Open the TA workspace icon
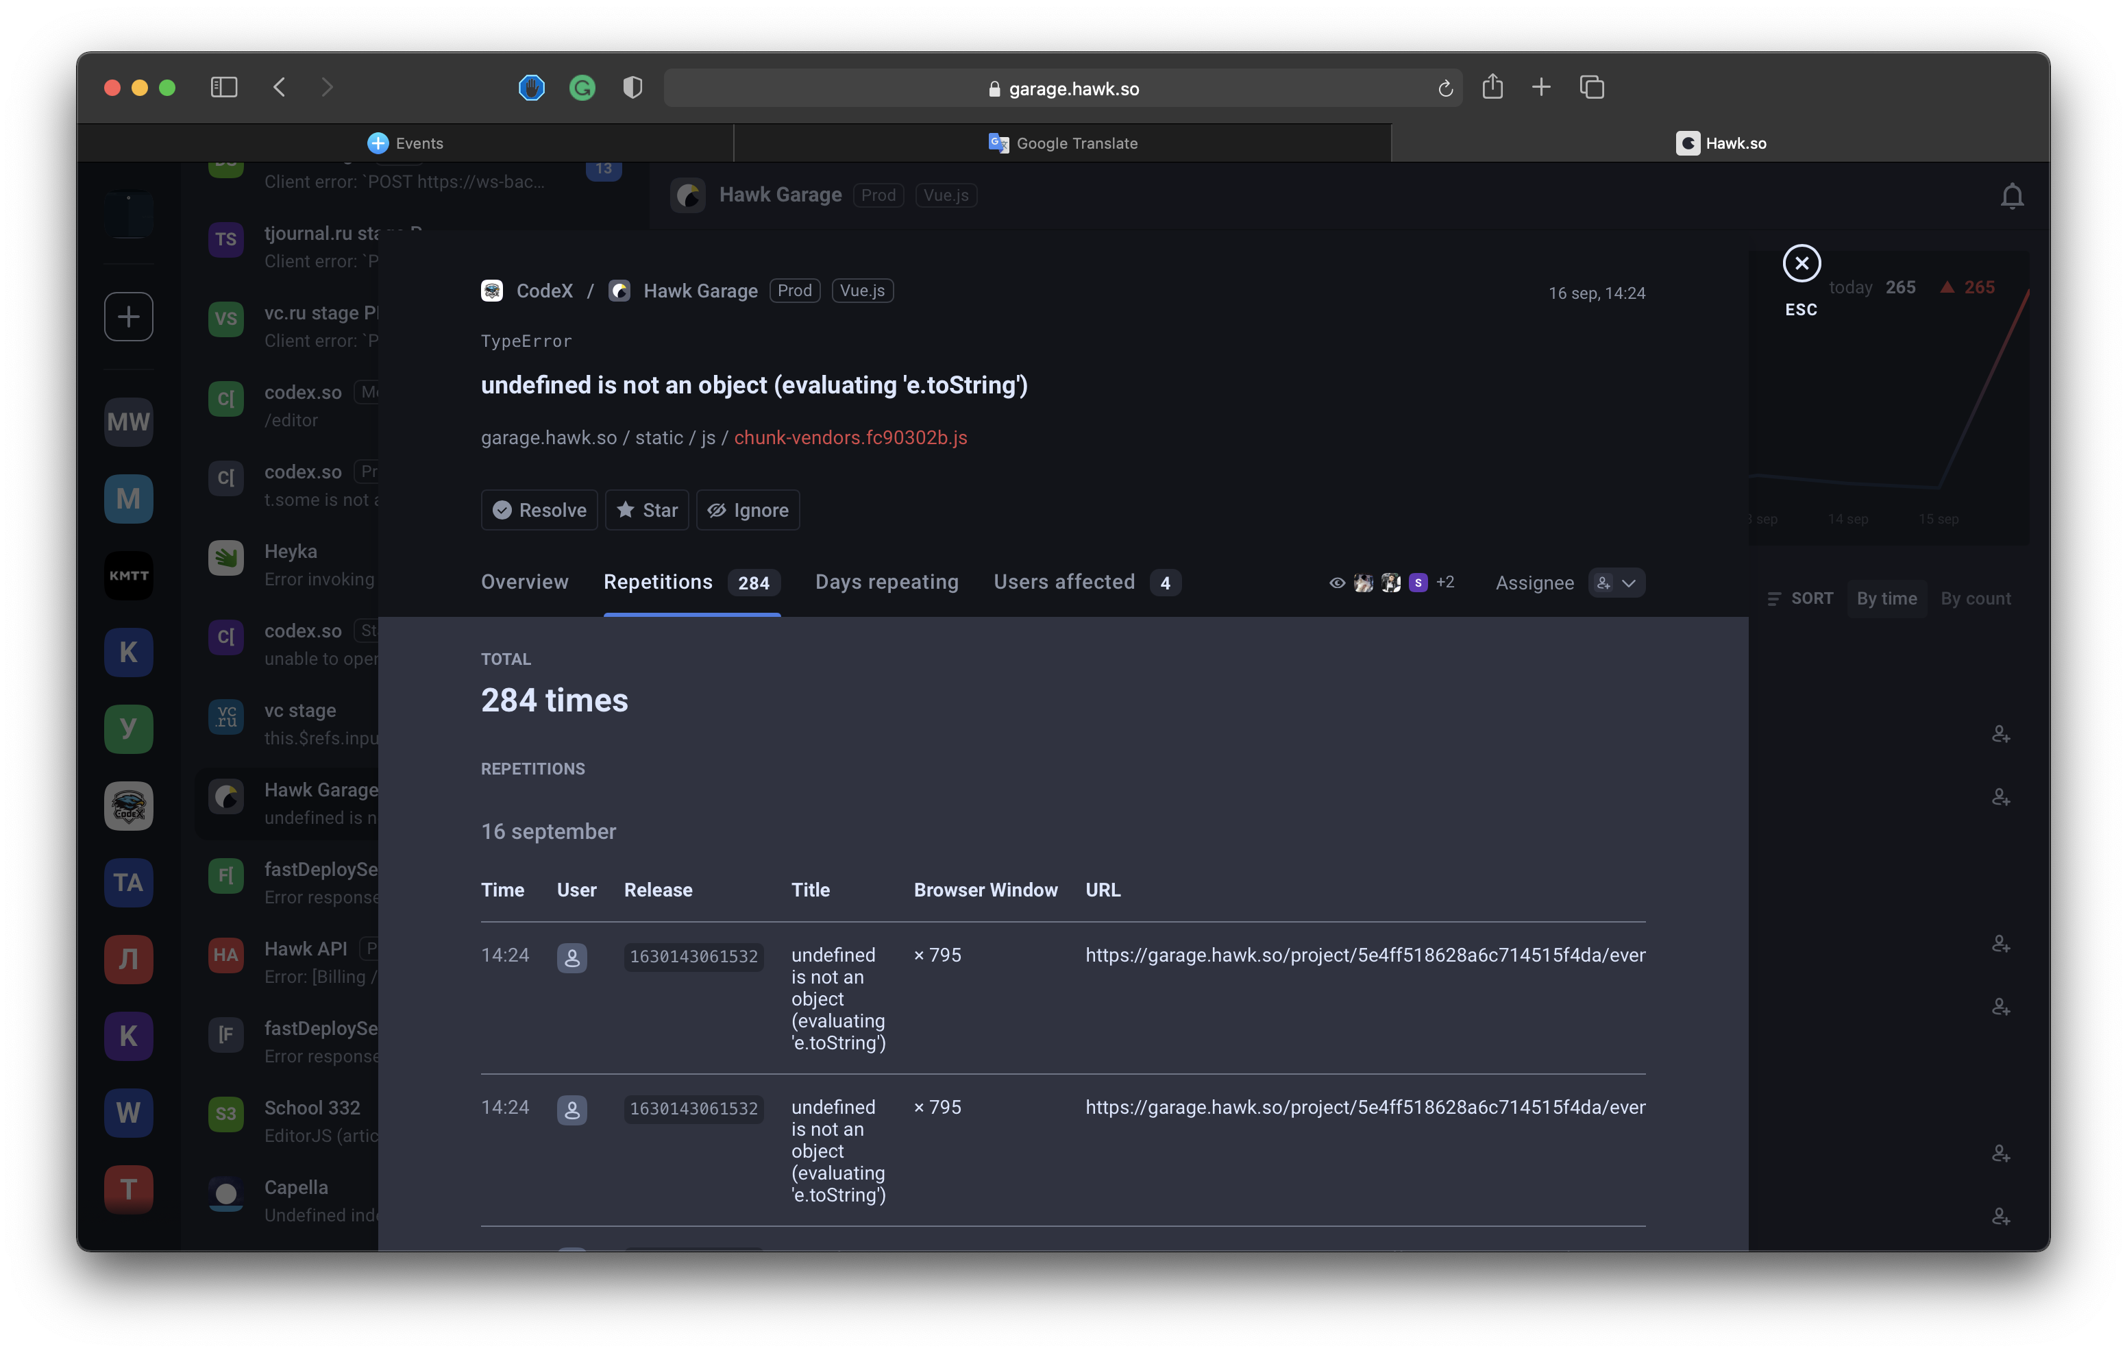Screen dimensions: 2127x1353 pos(129,882)
